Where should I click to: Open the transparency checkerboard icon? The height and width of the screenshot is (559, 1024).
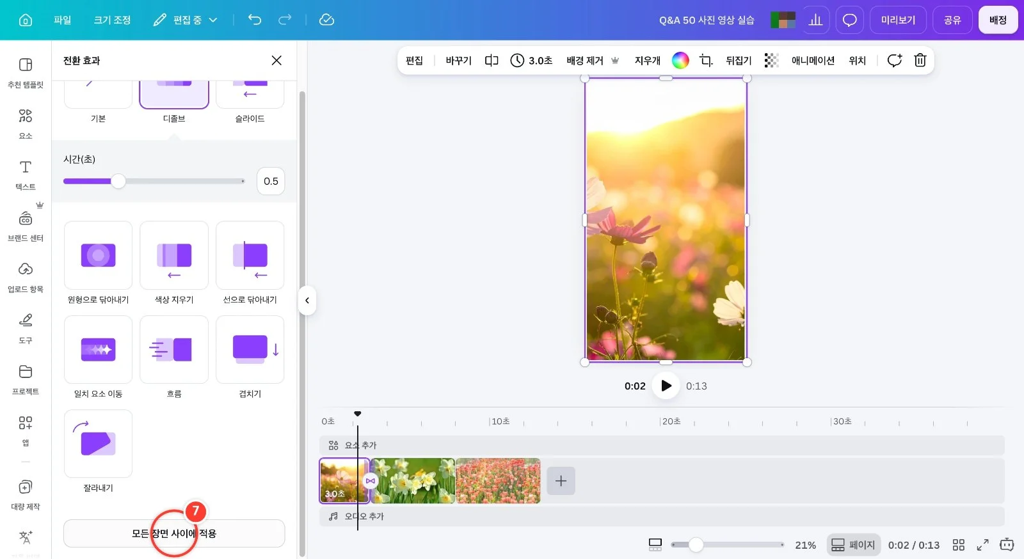coord(772,60)
